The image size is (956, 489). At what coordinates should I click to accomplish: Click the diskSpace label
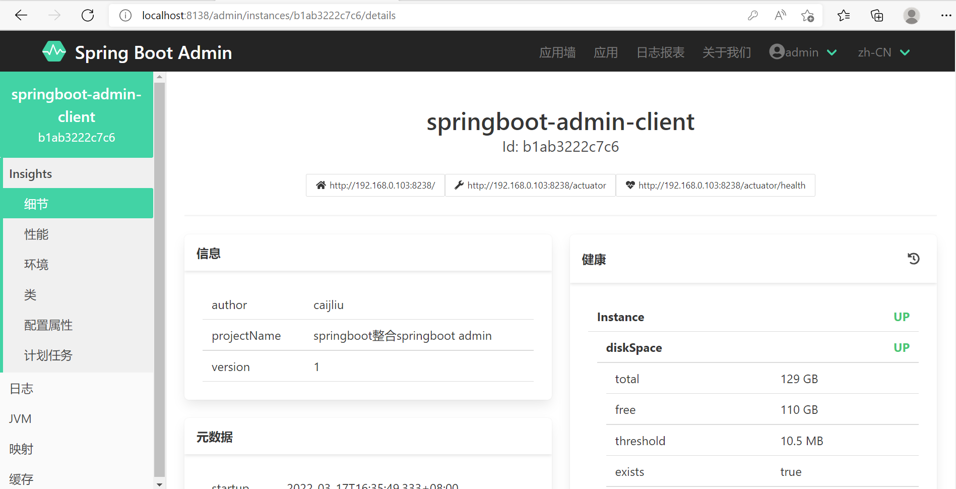coord(634,348)
